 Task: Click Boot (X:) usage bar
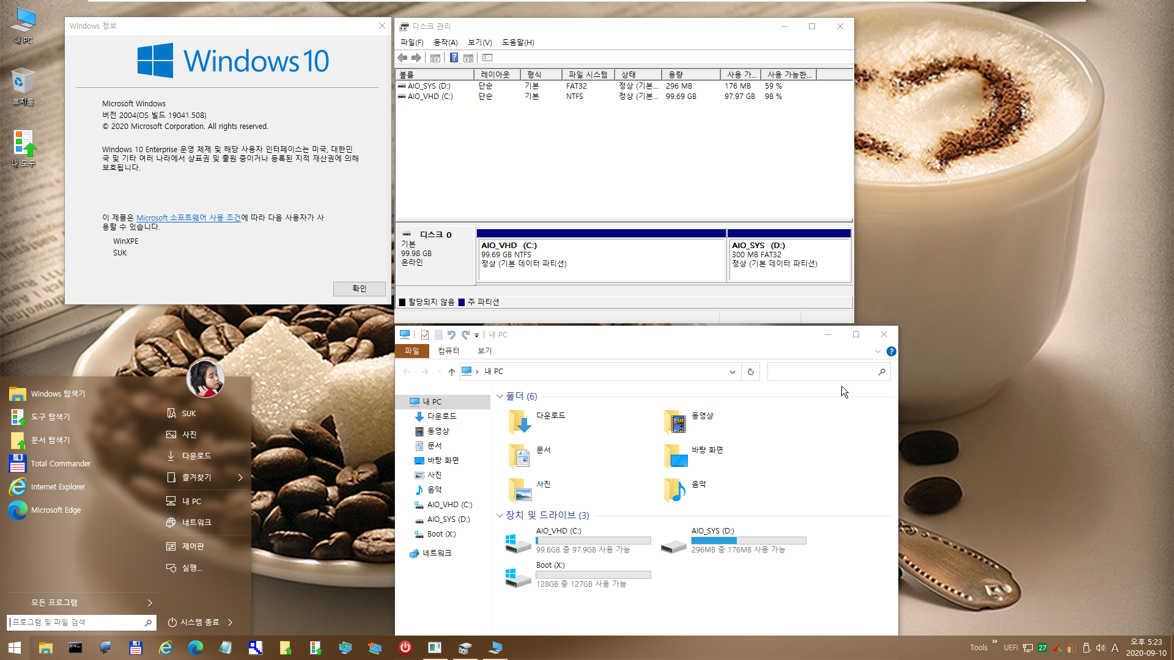[x=593, y=575]
